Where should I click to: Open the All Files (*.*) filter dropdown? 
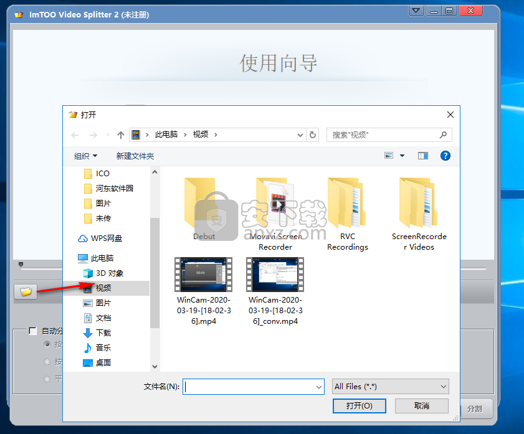coord(390,387)
